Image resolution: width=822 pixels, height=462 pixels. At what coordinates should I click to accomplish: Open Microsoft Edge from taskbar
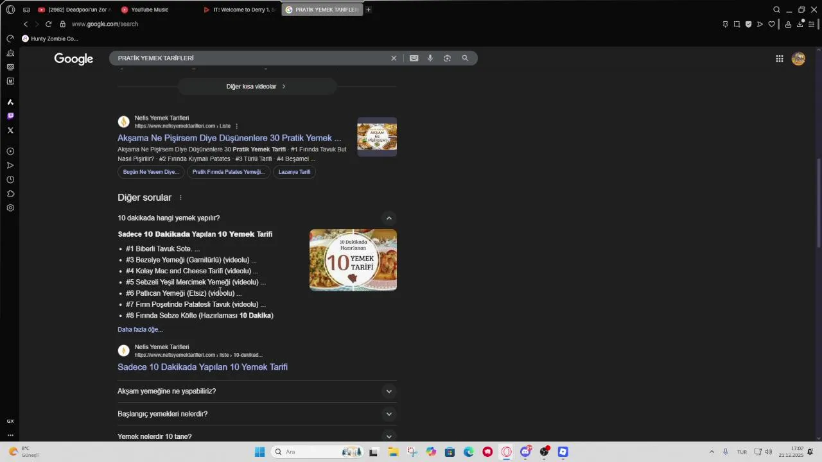tap(469, 452)
